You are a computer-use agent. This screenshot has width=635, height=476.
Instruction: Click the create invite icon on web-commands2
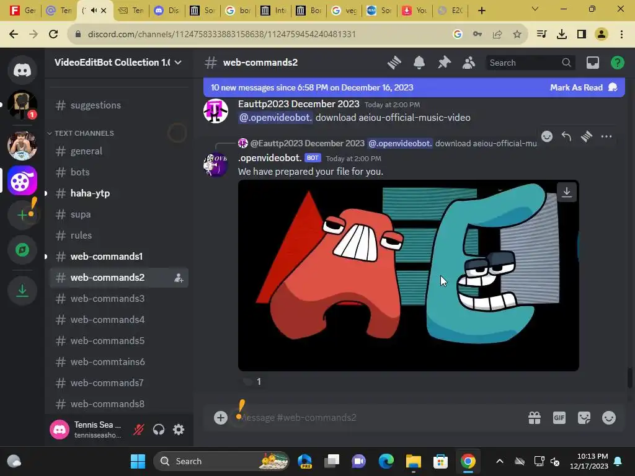point(179,278)
